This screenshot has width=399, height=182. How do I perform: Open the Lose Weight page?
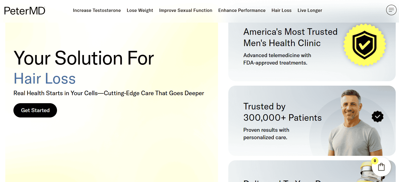pos(140,10)
